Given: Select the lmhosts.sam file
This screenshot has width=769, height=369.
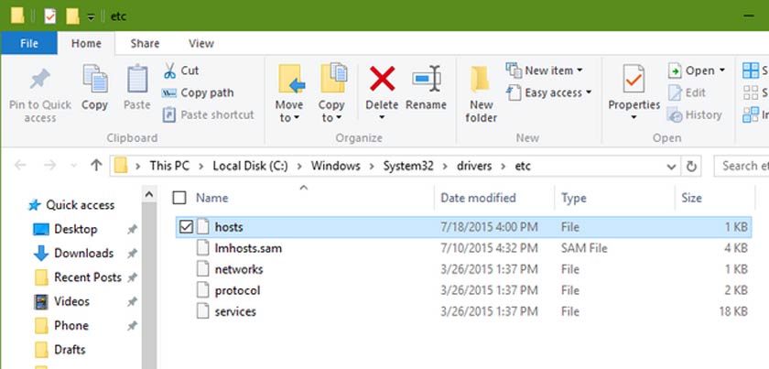Looking at the screenshot, I should coord(462,248).
